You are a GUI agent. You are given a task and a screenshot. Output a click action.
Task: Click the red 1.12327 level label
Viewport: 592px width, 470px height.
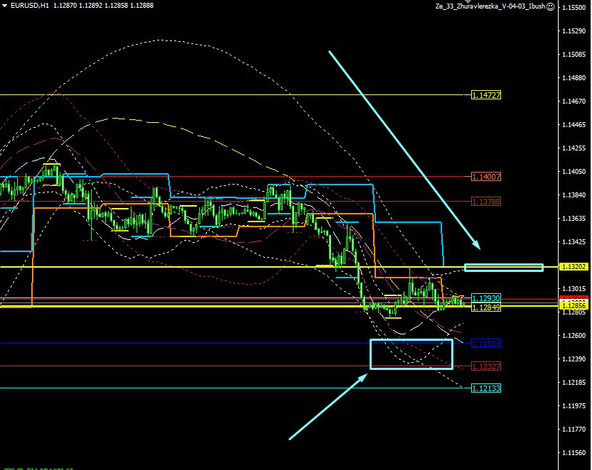tap(486, 366)
